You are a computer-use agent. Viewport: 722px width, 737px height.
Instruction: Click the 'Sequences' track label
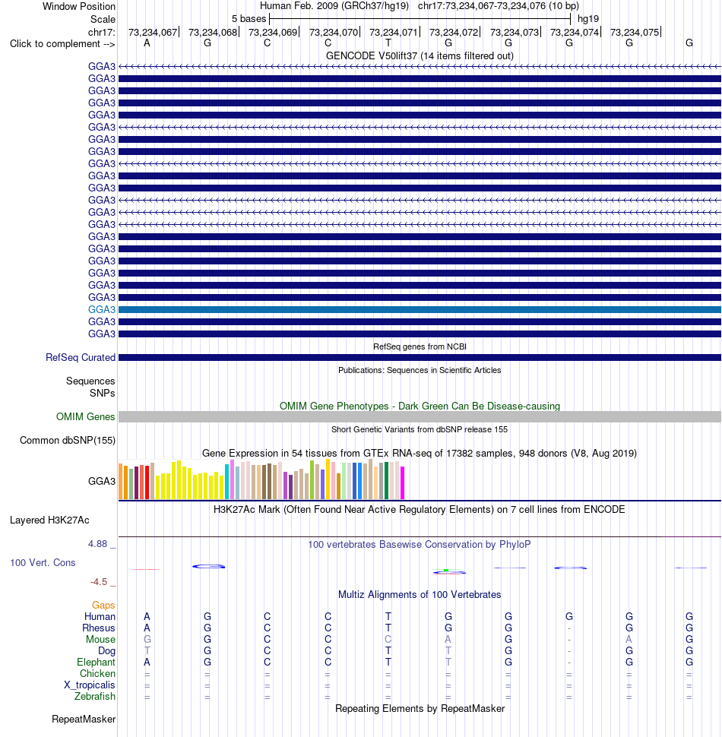point(90,381)
